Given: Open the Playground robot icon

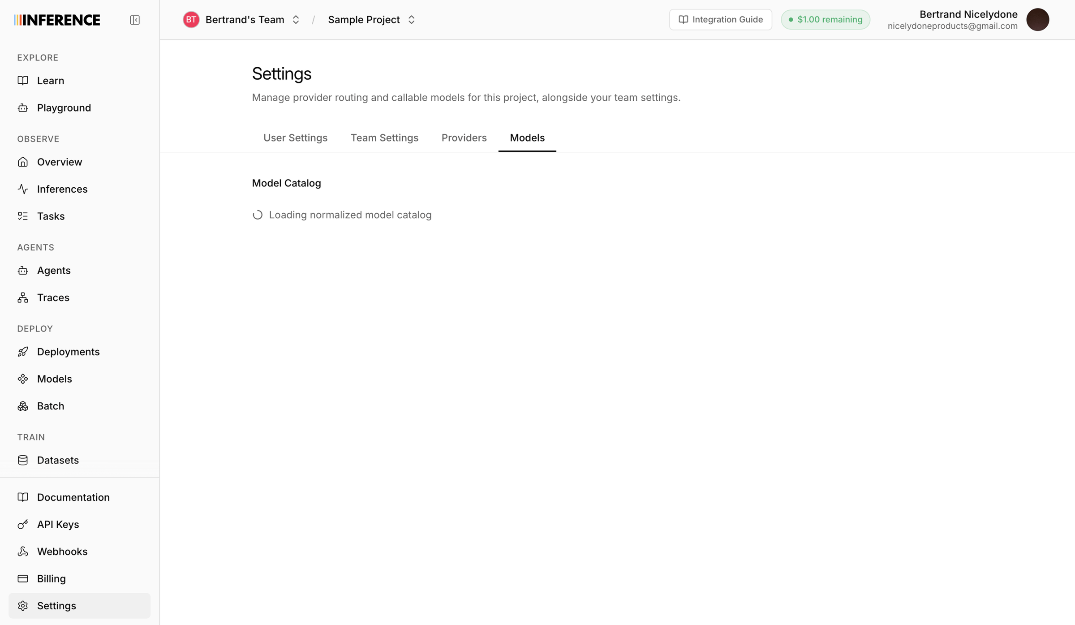Looking at the screenshot, I should tap(23, 108).
